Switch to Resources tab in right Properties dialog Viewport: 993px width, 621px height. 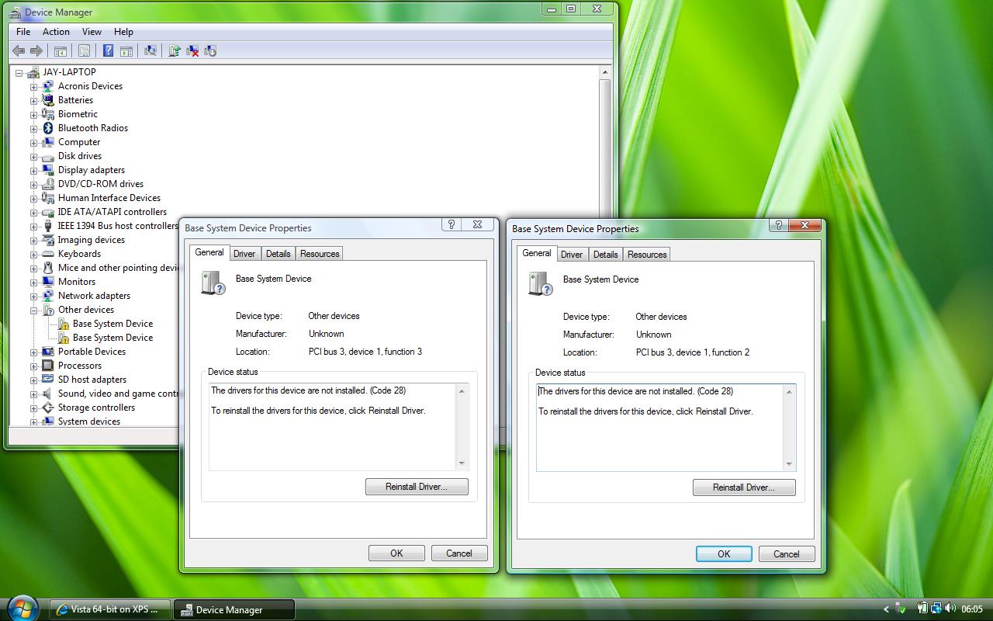(x=647, y=255)
